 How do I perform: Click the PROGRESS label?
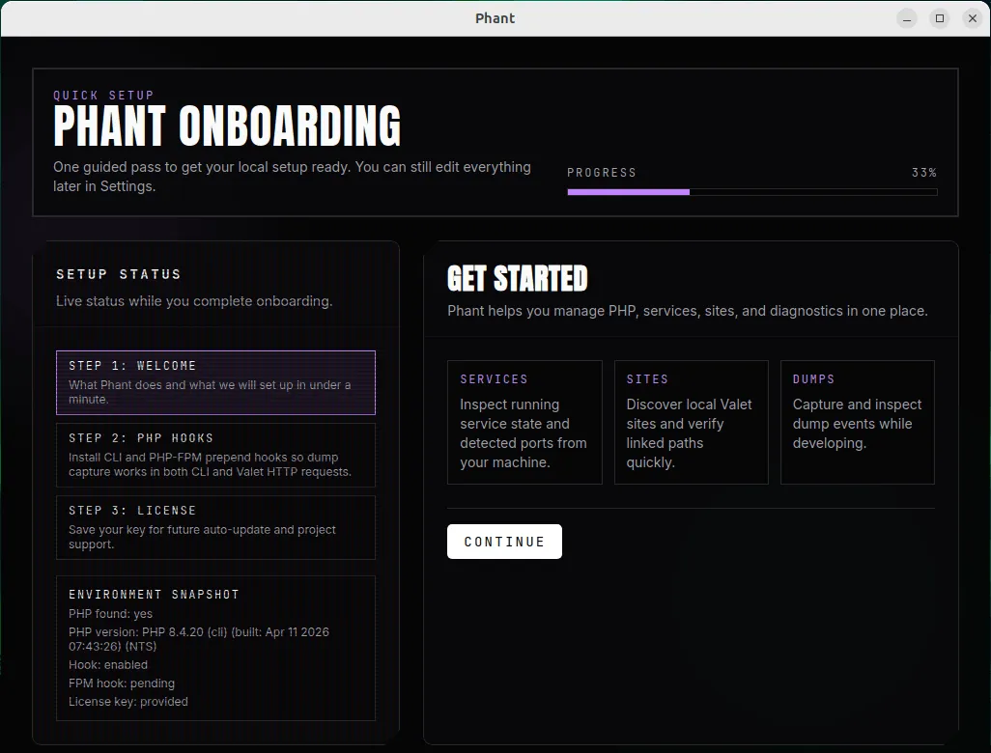[602, 173]
